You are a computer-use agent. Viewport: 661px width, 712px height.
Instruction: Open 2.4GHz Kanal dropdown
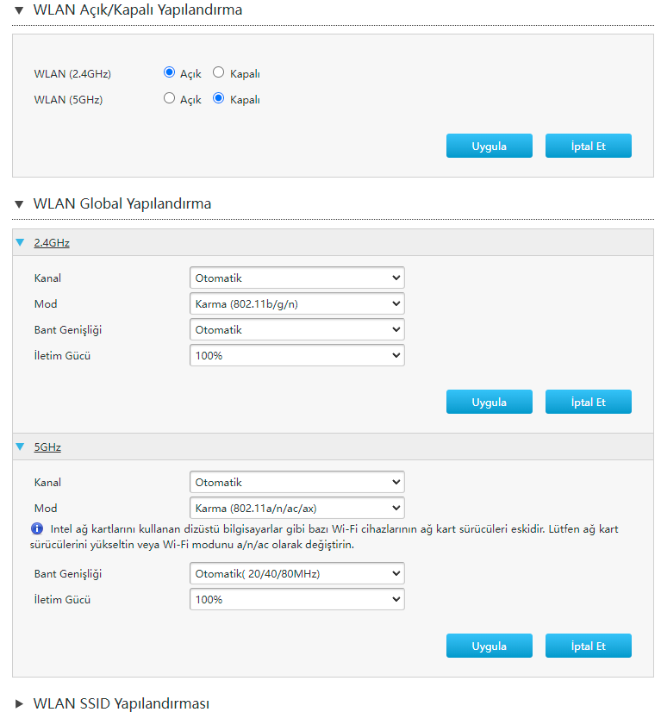click(296, 278)
